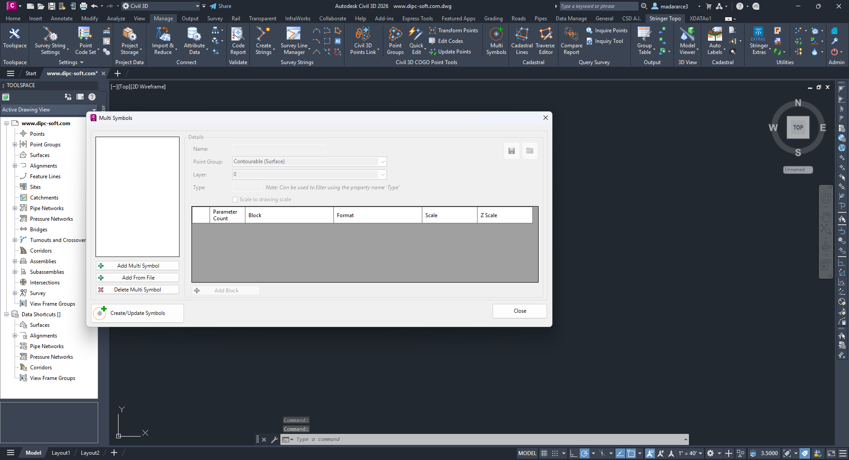
Task: Toggle snap mode in status bar
Action: pyautogui.click(x=555, y=453)
